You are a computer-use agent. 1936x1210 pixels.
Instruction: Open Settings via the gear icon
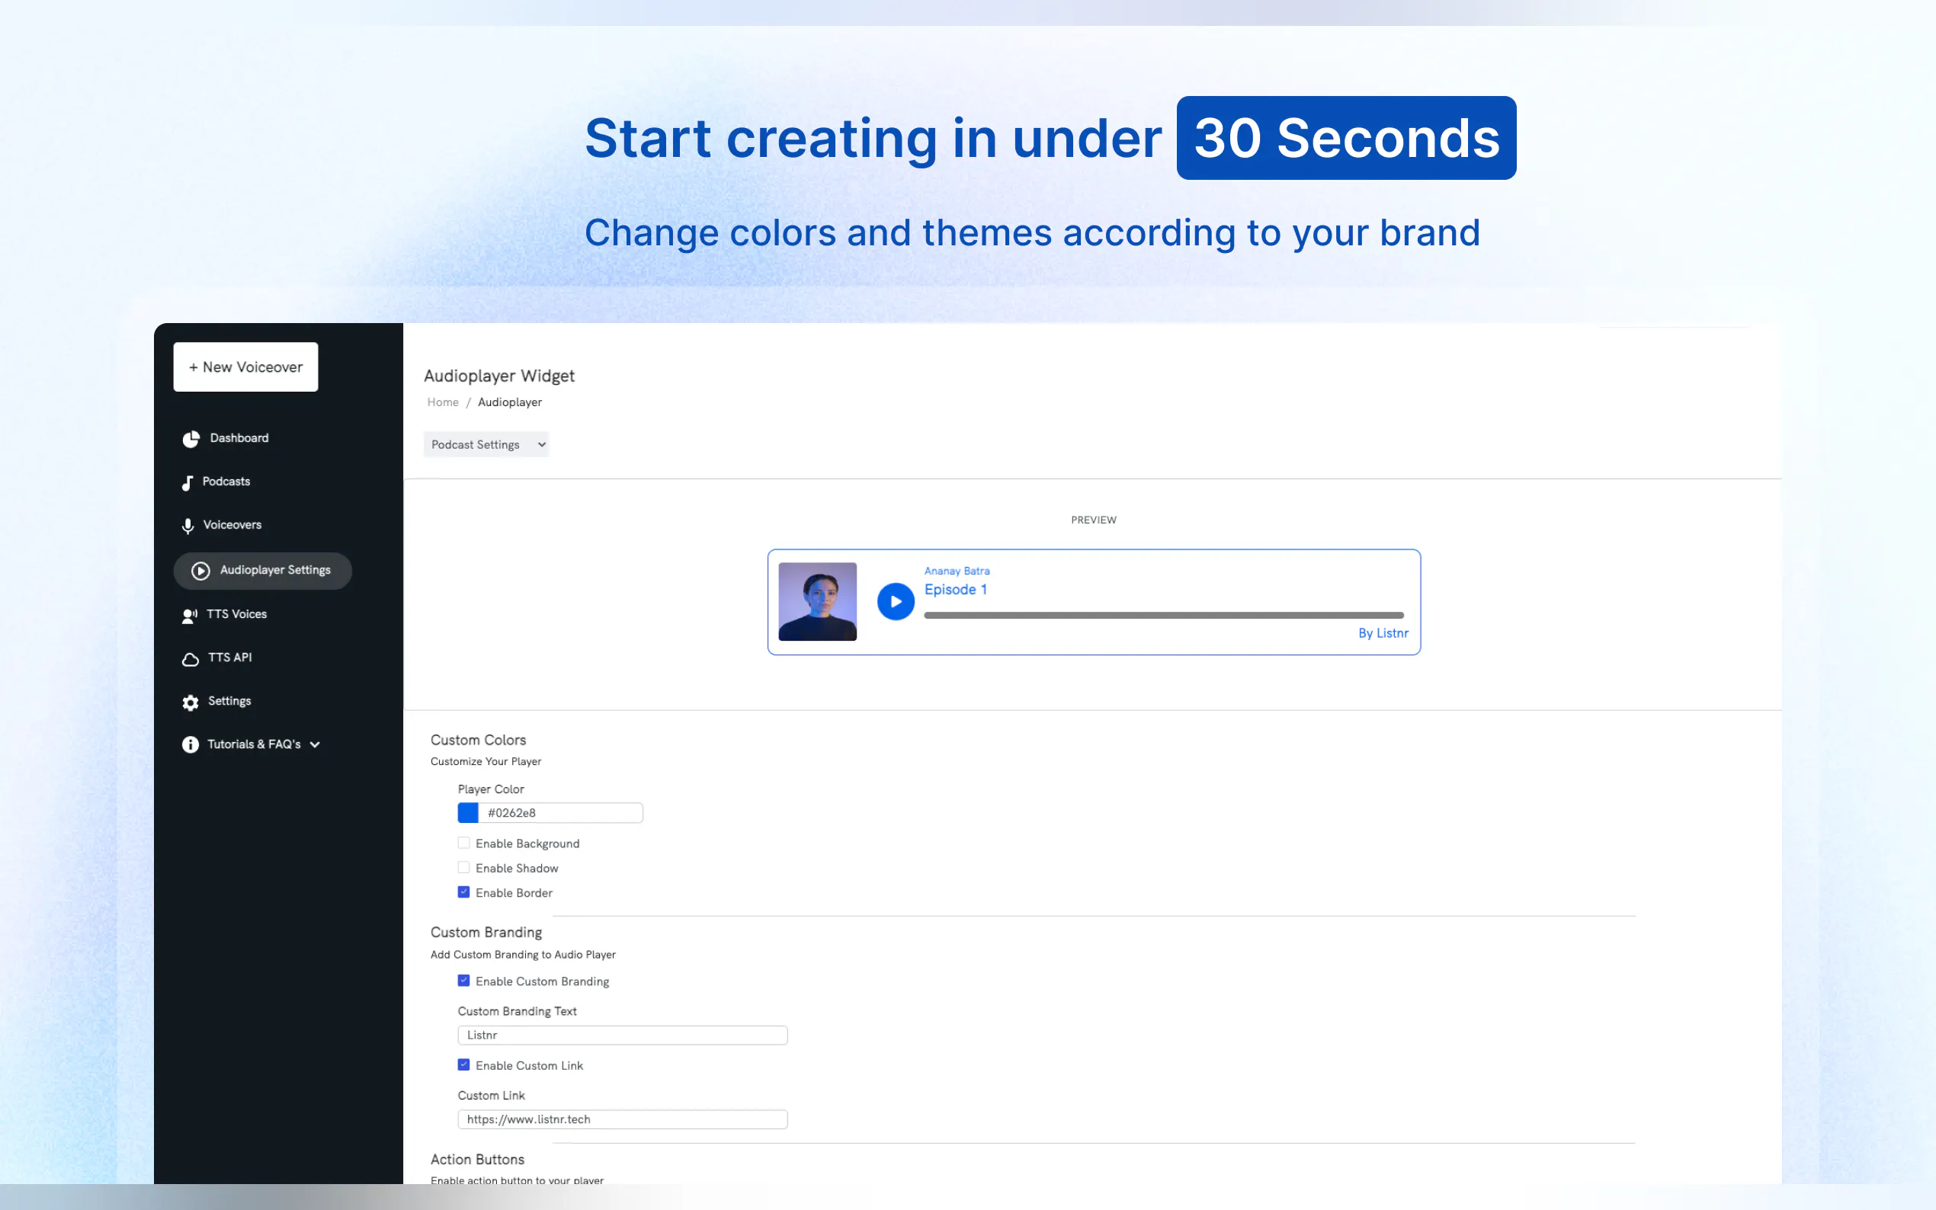[190, 702]
